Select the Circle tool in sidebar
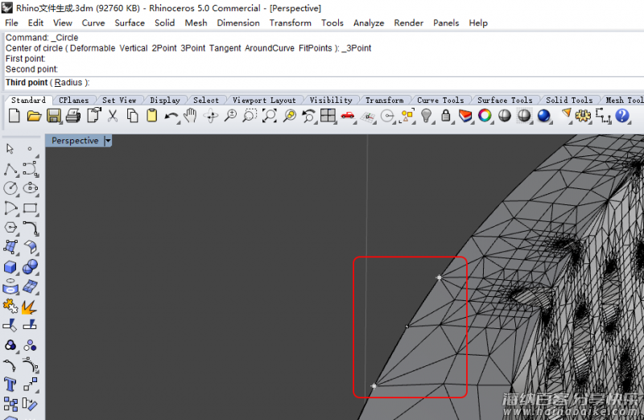The width and height of the screenshot is (644, 420). click(x=10, y=188)
